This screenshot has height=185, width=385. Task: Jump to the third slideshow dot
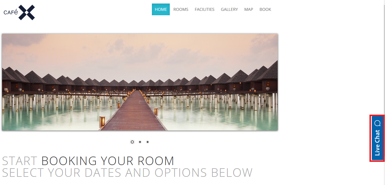tap(147, 142)
